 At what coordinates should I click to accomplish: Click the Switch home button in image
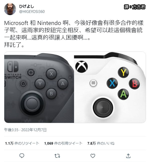point(23,84)
